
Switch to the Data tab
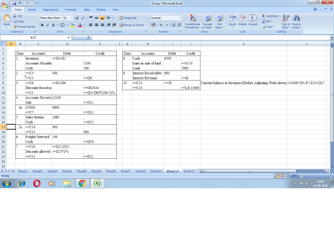[86, 10]
